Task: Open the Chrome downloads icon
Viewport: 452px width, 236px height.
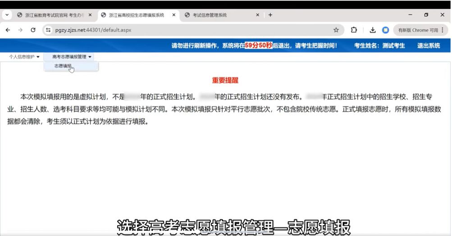Action: (373, 30)
